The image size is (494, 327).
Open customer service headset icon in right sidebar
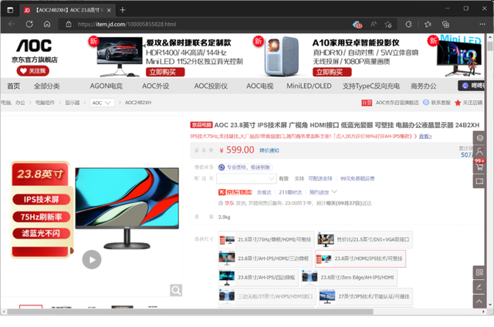click(x=479, y=138)
